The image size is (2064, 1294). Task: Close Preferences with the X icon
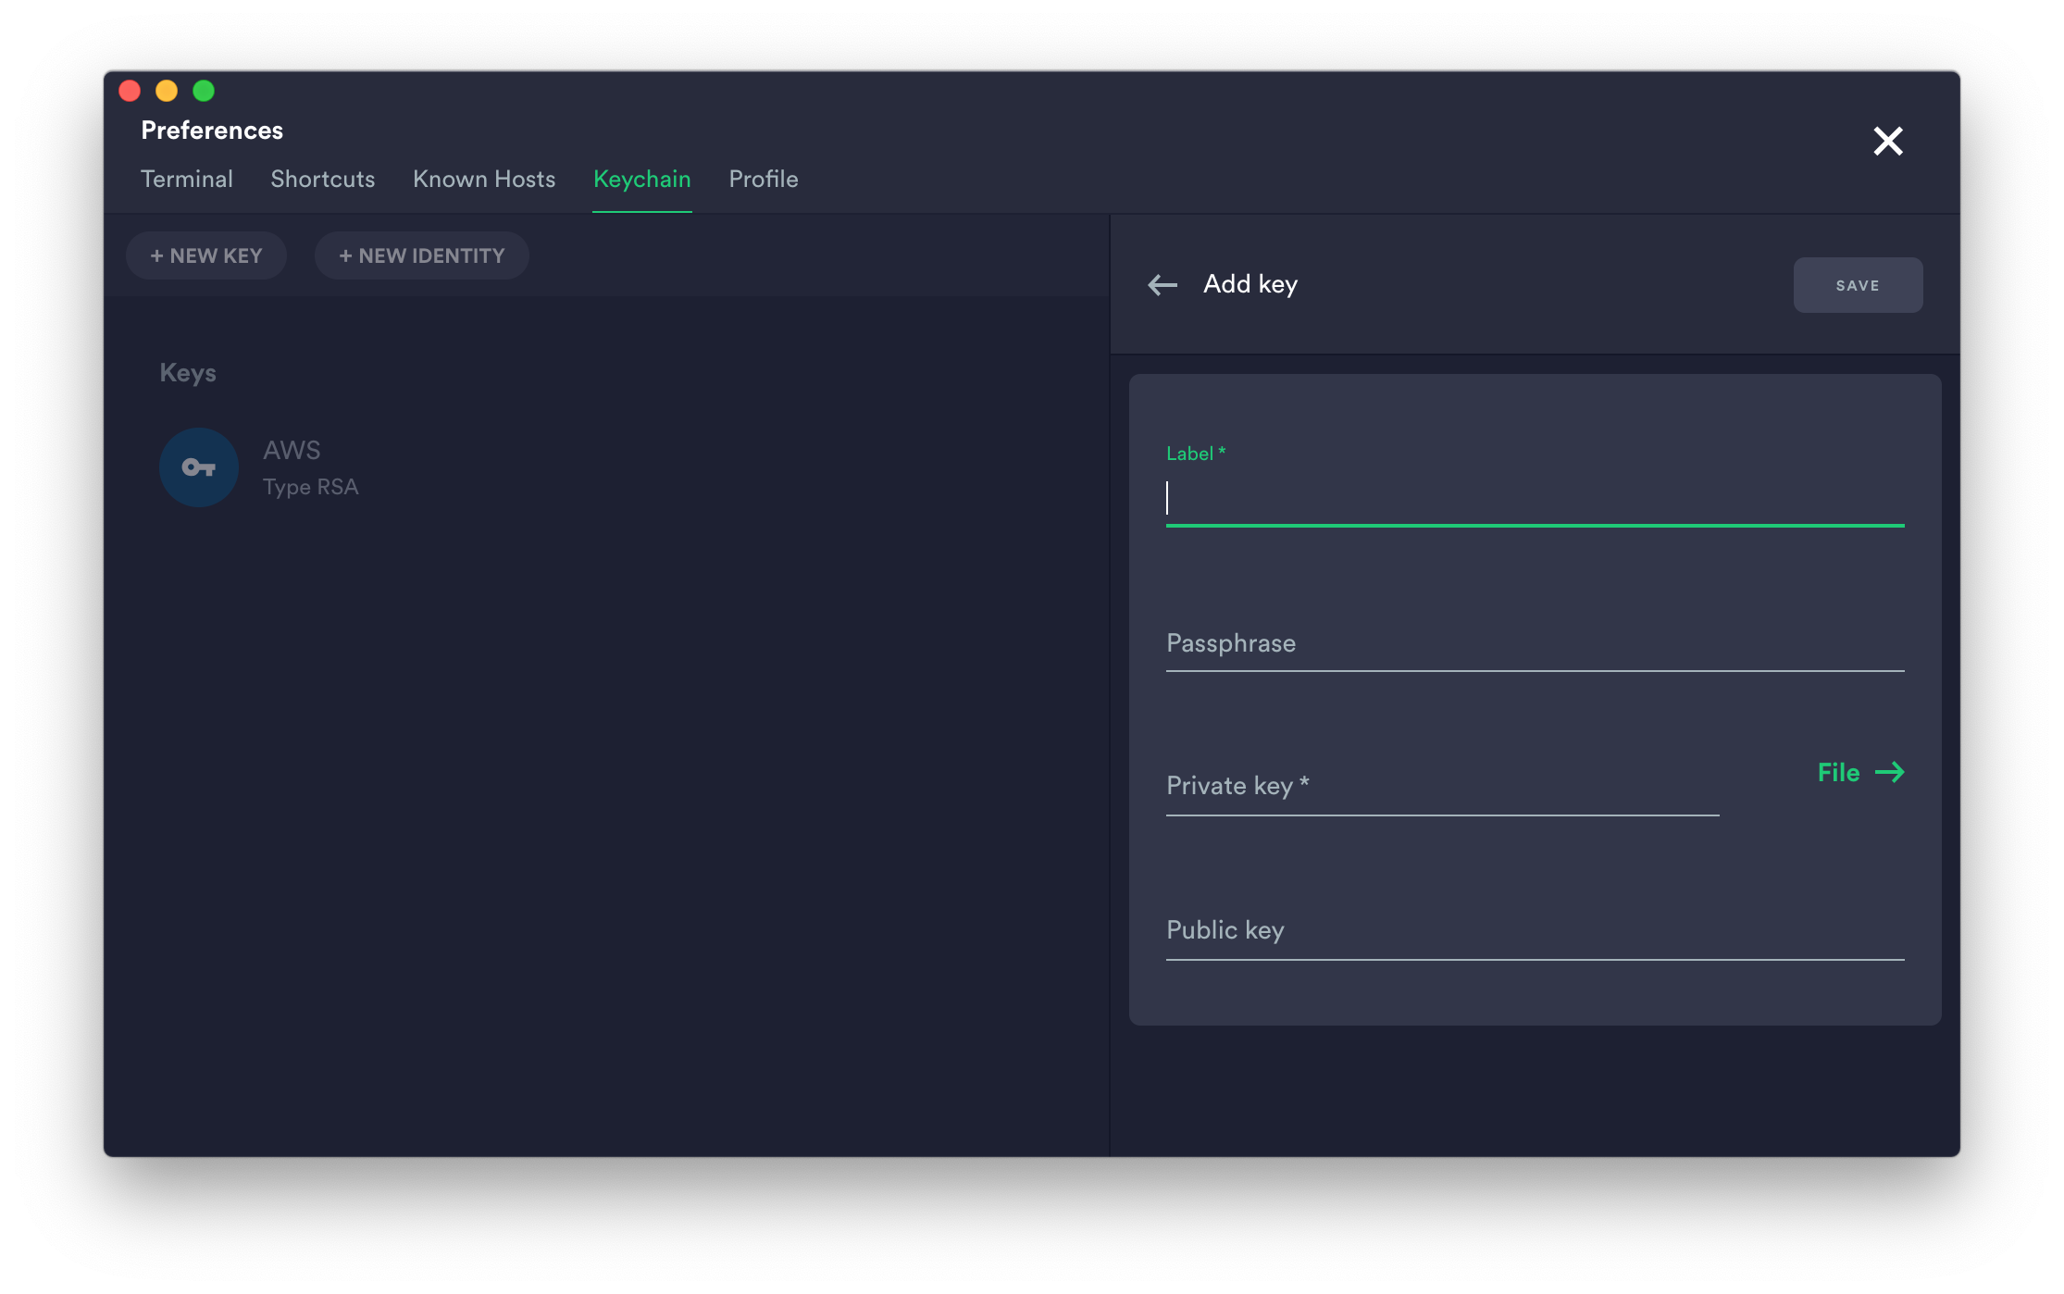point(1887,141)
